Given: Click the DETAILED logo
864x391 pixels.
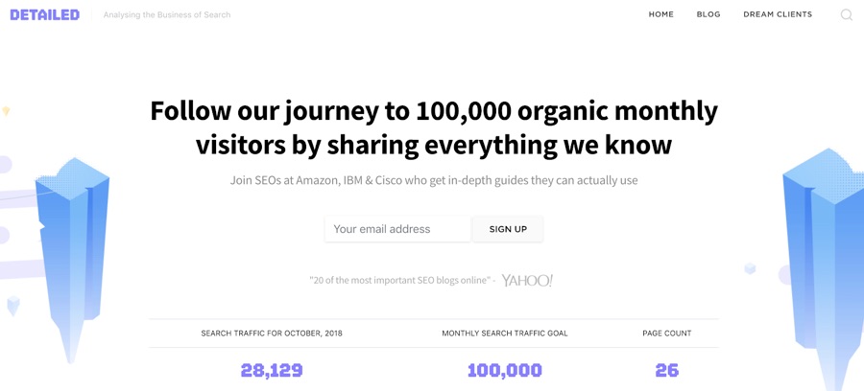Looking at the screenshot, I should pos(44,14).
